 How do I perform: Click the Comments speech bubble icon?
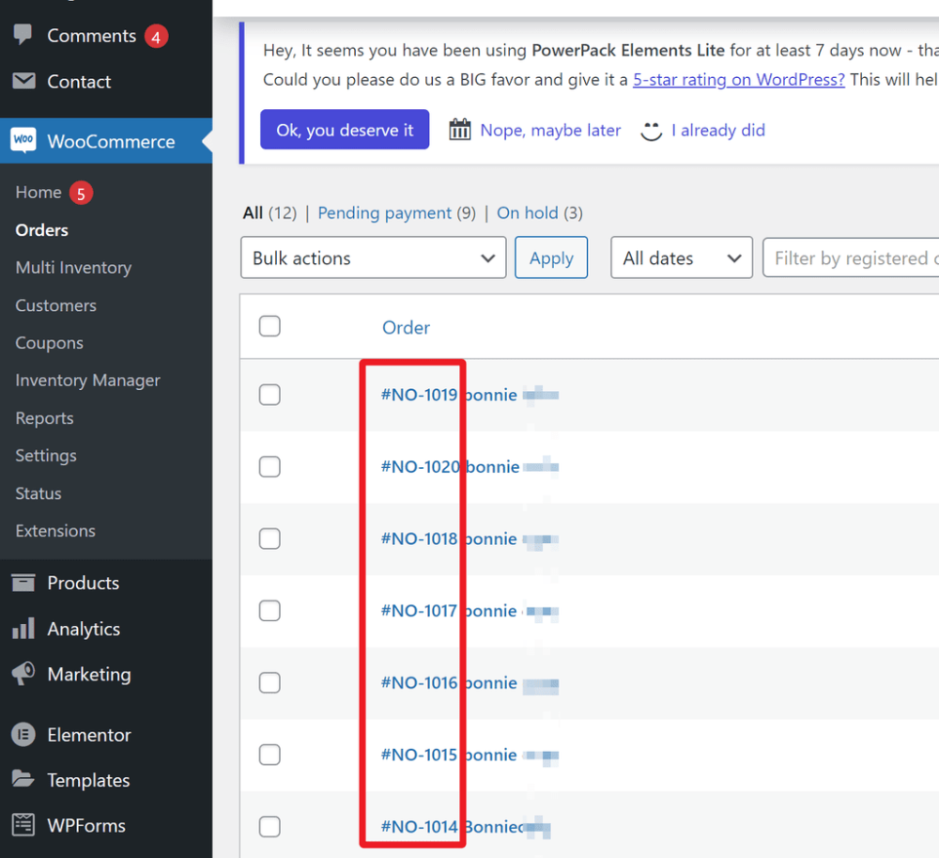tap(23, 34)
